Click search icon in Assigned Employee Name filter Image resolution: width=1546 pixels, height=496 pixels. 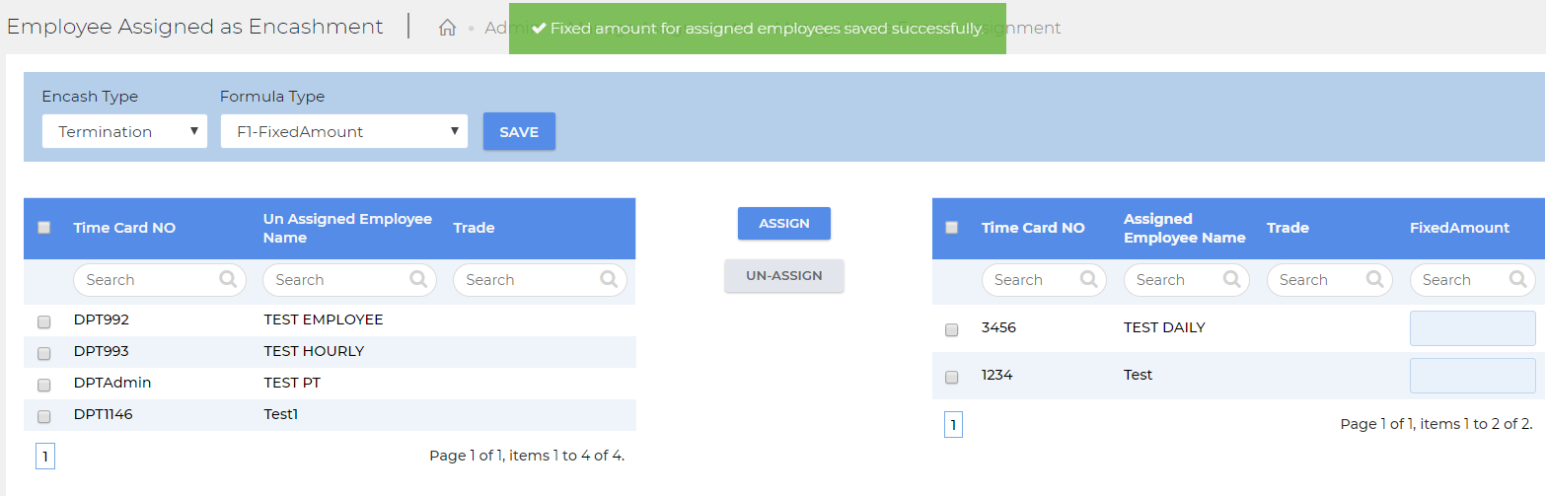pos(1231,279)
